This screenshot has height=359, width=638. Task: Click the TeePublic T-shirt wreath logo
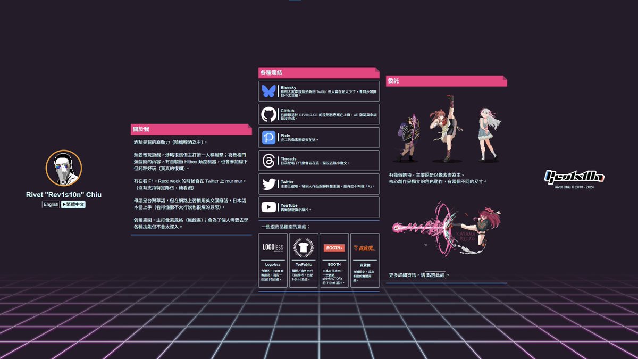point(304,247)
